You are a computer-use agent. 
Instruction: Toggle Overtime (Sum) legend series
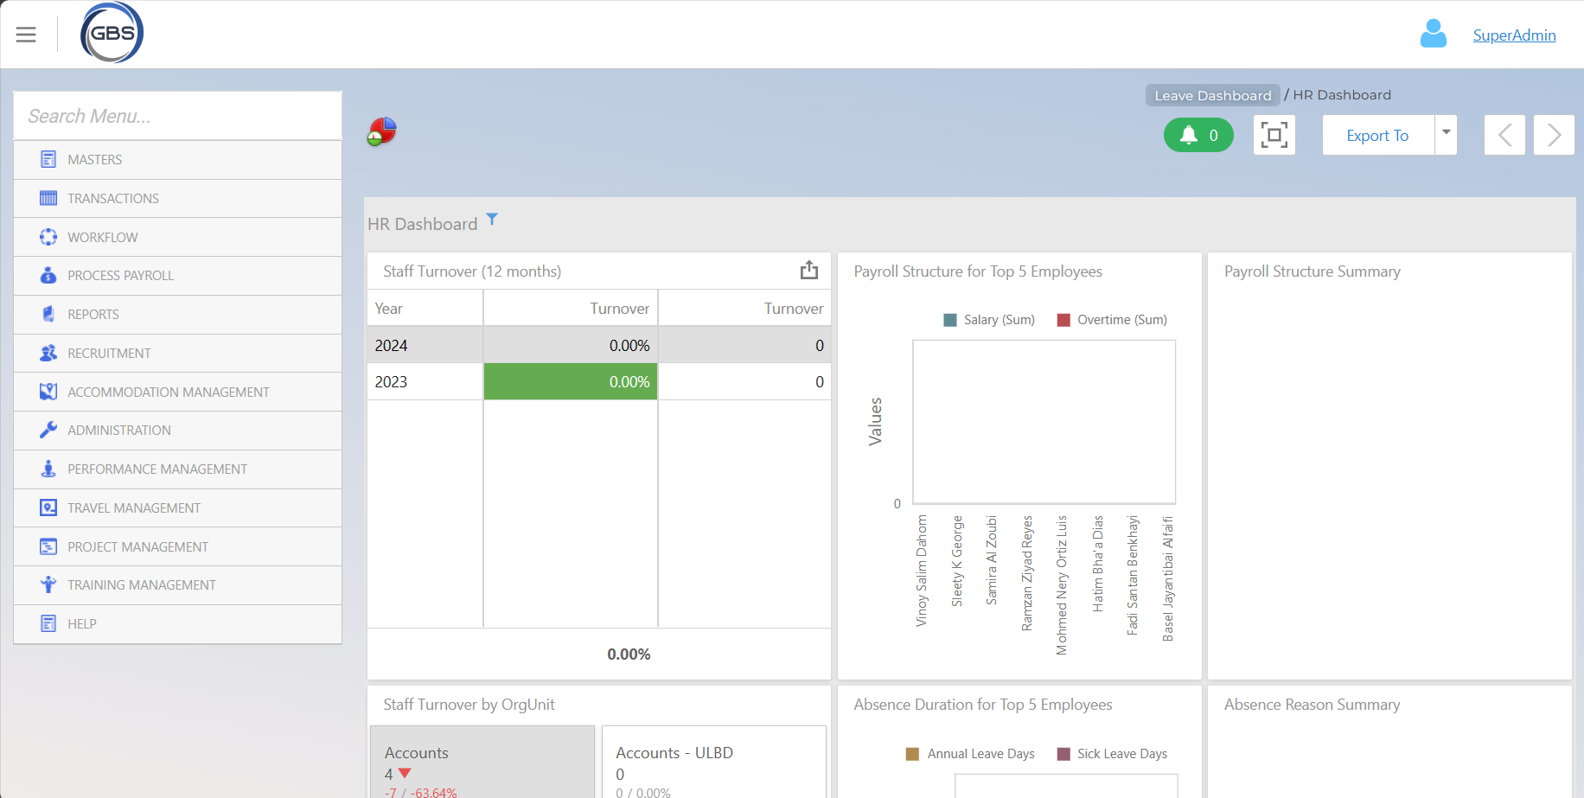tap(1112, 320)
